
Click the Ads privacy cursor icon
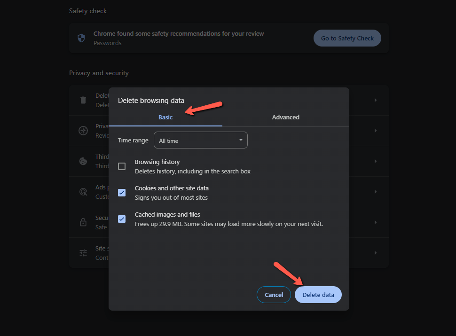click(83, 192)
